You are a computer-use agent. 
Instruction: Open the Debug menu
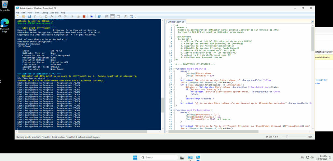[45, 12]
